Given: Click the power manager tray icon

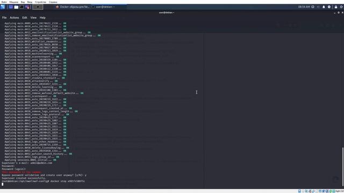Looking at the screenshot, I should (x=329, y=7).
